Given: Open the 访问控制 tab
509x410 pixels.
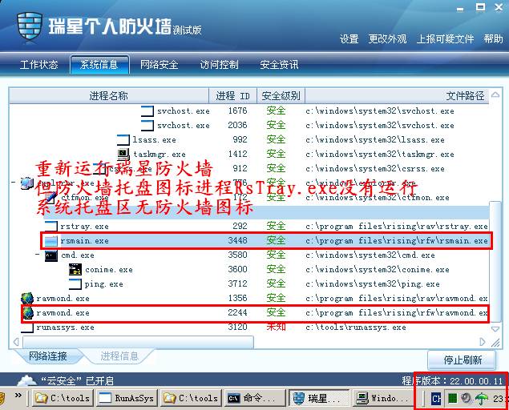Looking at the screenshot, I should 219,65.
